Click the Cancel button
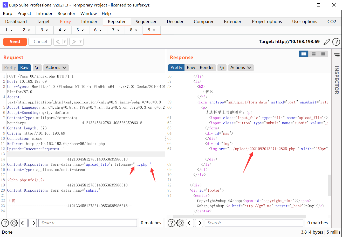The image size is (342, 237). [x=40, y=41]
